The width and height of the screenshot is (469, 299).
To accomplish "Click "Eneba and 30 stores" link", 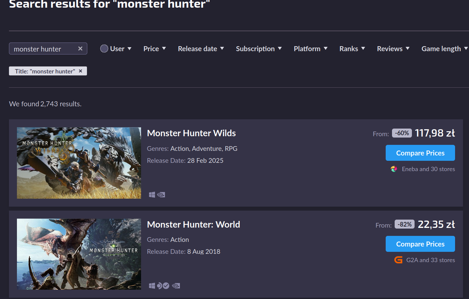I will pos(428,169).
